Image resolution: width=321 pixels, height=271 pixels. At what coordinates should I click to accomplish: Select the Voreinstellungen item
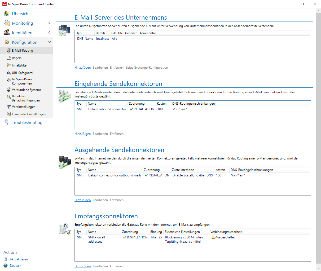coord(24,107)
